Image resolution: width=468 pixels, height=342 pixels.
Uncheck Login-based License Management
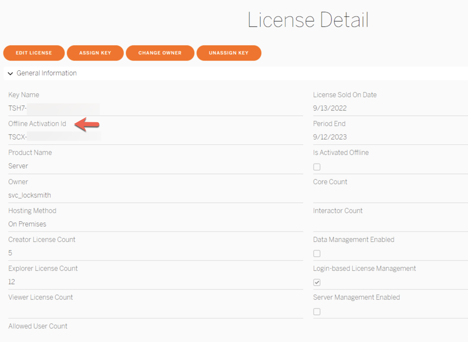click(317, 283)
